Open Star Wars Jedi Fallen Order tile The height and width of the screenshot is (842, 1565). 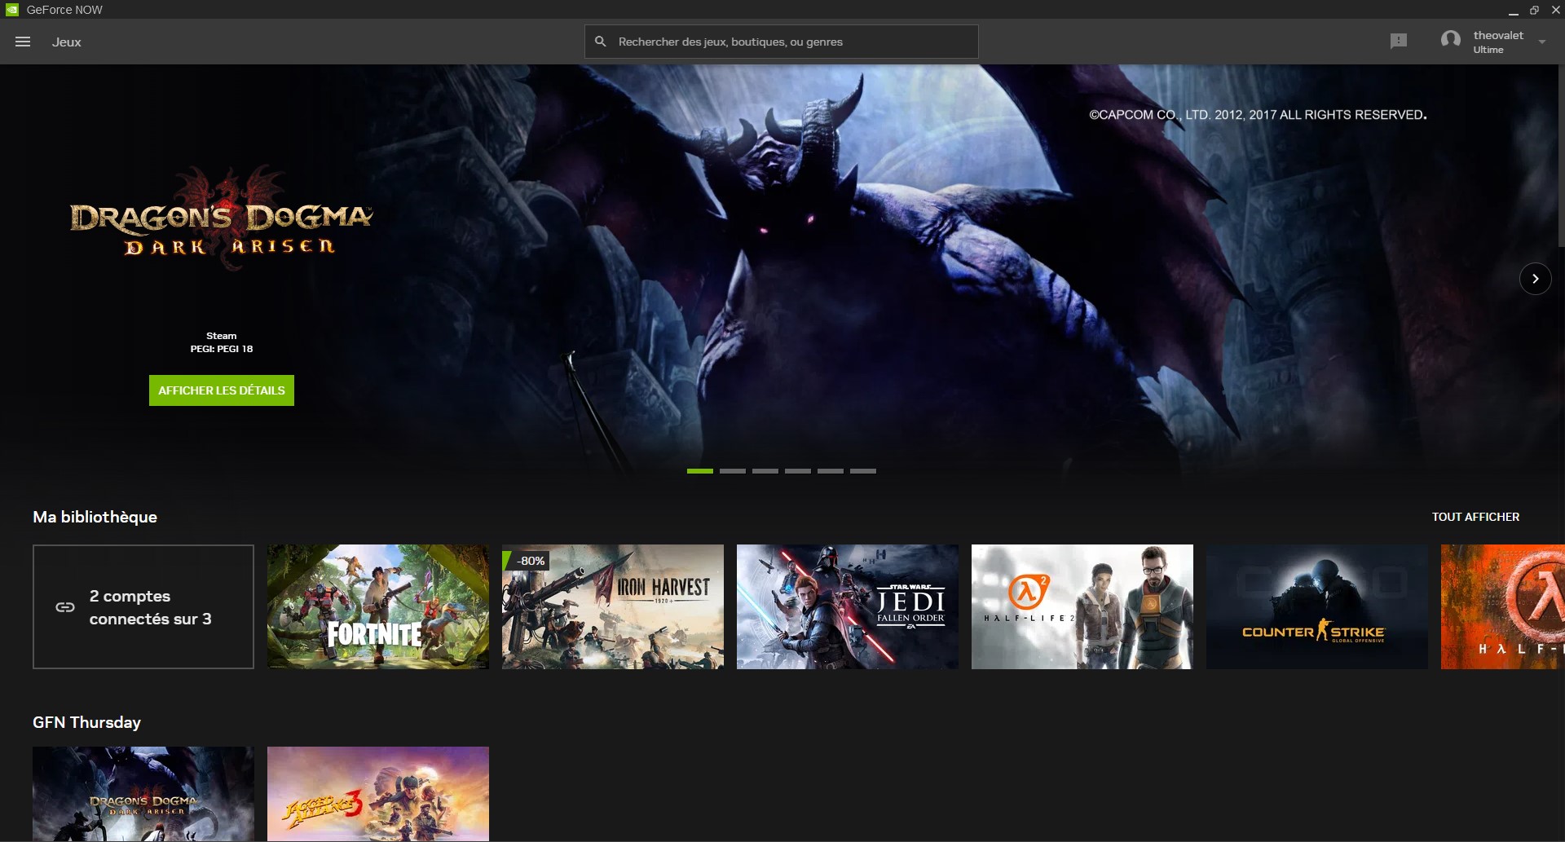coord(848,607)
